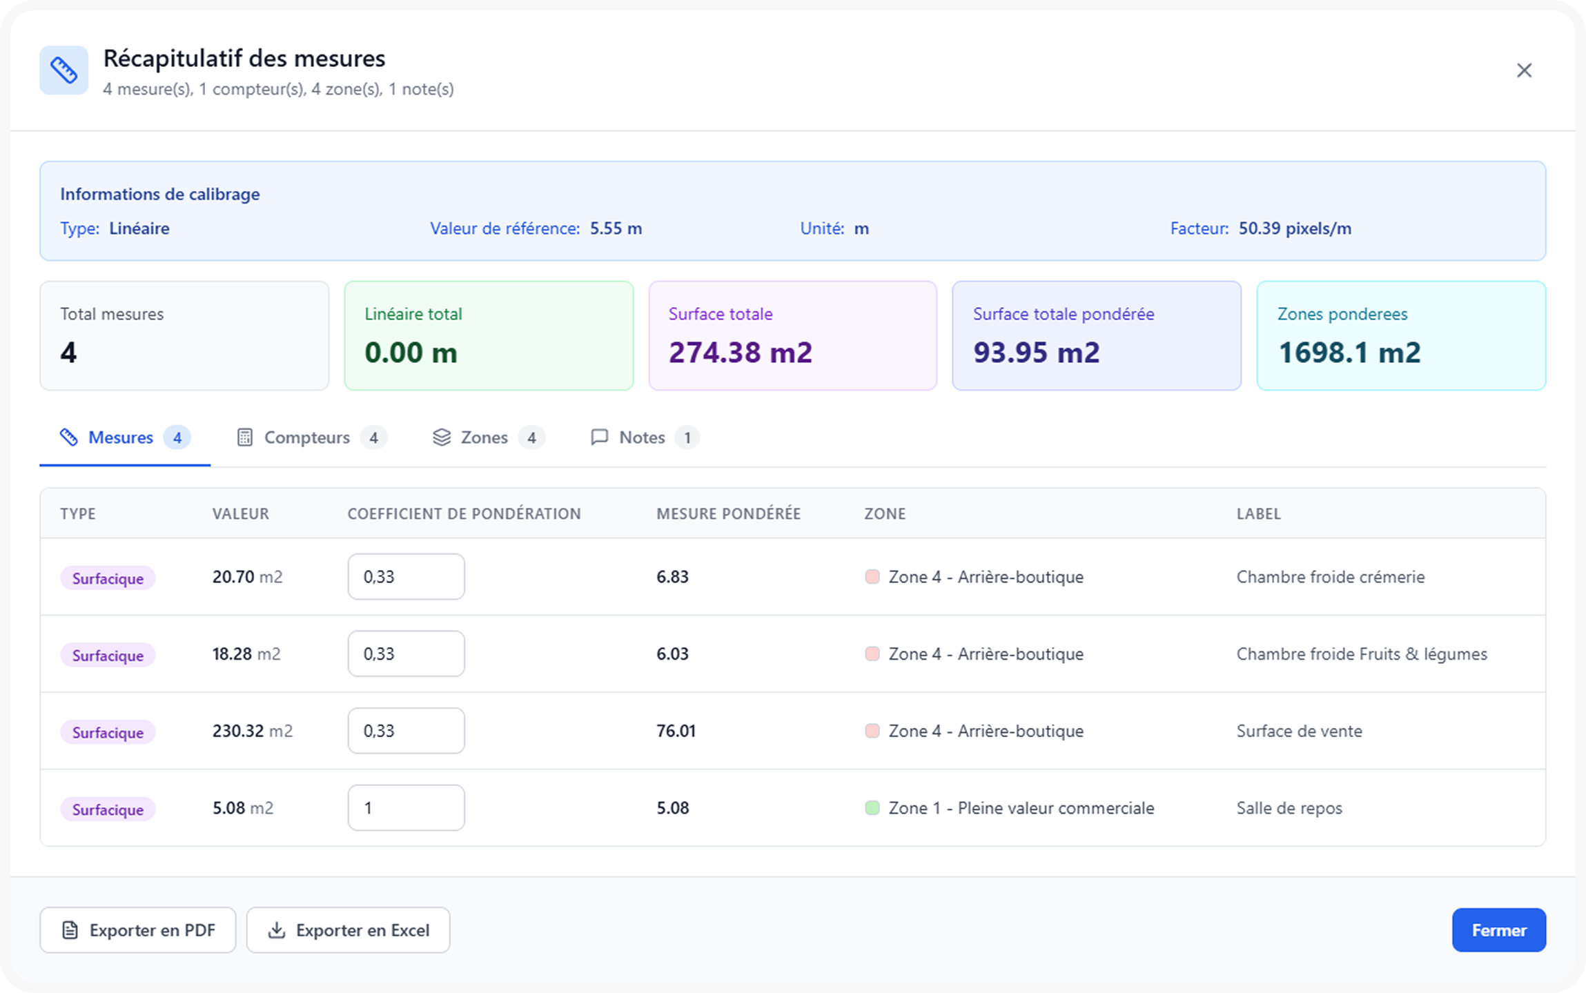This screenshot has width=1586, height=993.
Task: Click the calibration Type value Linéaire
Action: [139, 228]
